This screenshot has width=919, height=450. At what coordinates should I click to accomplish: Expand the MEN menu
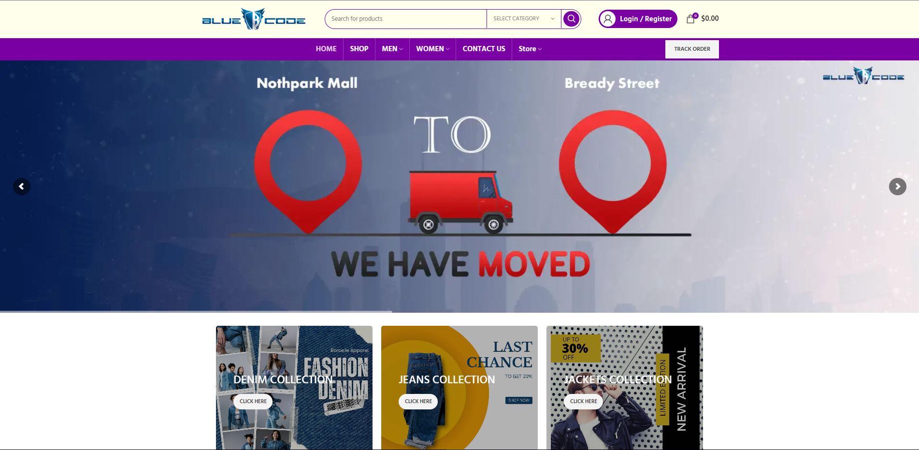tap(392, 49)
